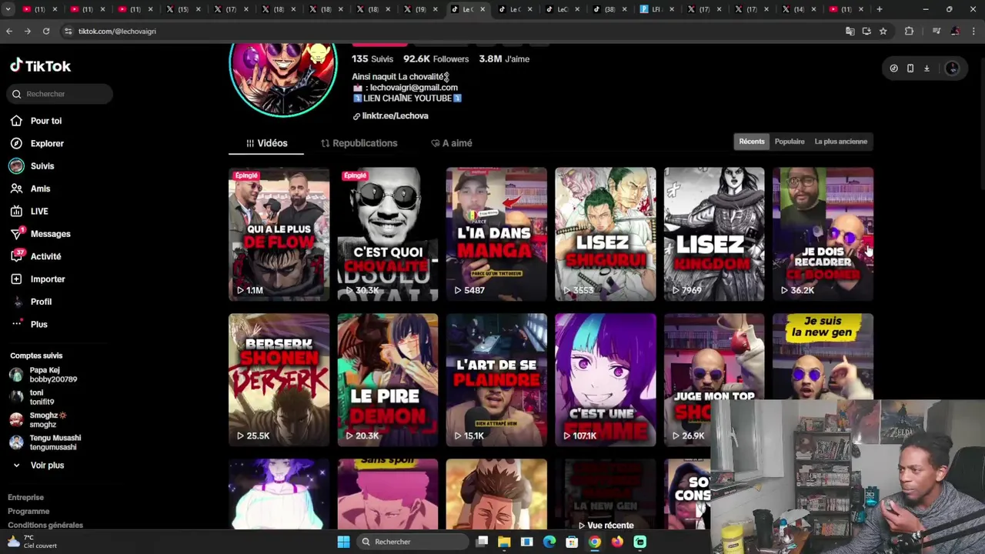The height and width of the screenshot is (554, 985).
Task: Click the Windows taskbar Rechercher search box
Action: tap(413, 542)
